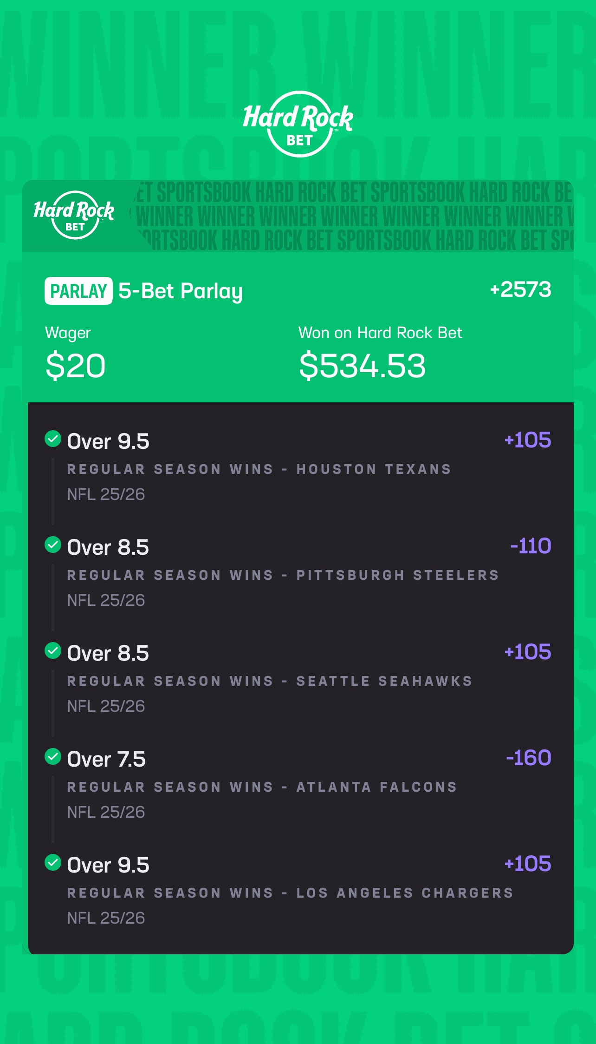Click the 5-Bet Parlay title
The height and width of the screenshot is (1044, 596).
coord(181,291)
